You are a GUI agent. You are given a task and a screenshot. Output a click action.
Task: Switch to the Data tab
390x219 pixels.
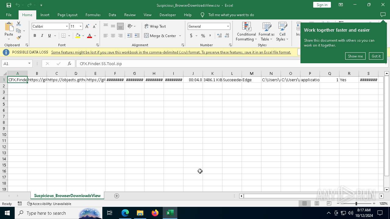tap(112, 15)
